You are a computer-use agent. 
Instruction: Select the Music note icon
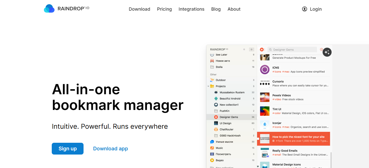pyautogui.click(x=212, y=148)
